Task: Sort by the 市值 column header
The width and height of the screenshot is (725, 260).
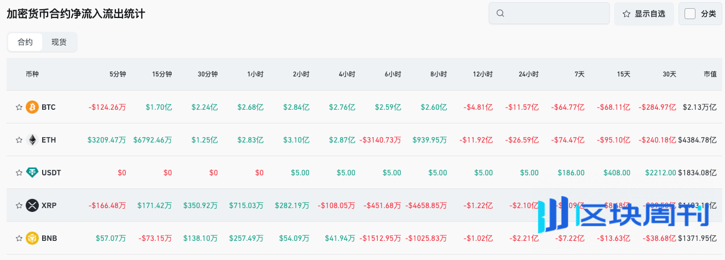Action: pos(710,74)
